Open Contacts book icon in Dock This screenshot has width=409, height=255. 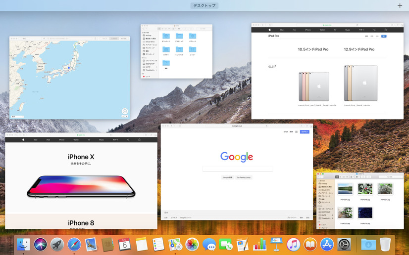pos(107,245)
